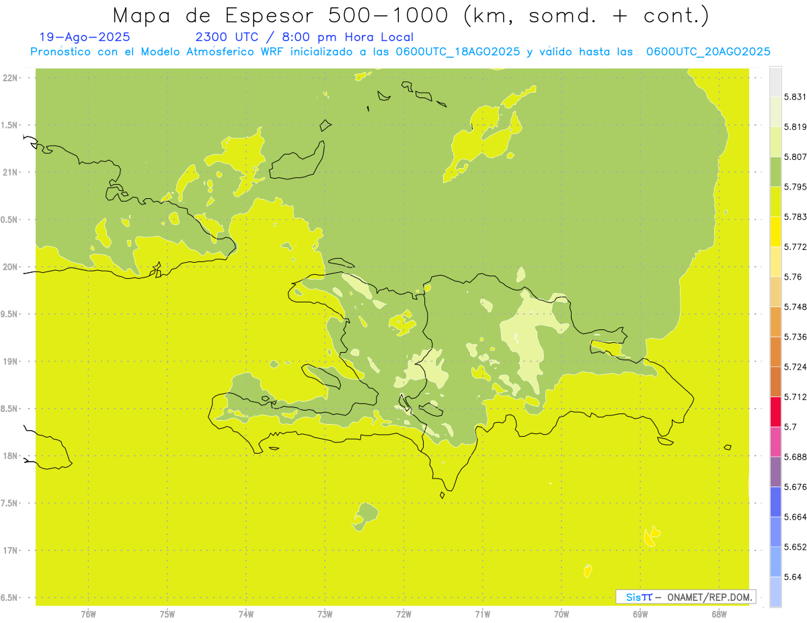Viewport: 807px width, 623px height.
Task: Click the colorbar value "5.76"
Action: pyautogui.click(x=793, y=277)
